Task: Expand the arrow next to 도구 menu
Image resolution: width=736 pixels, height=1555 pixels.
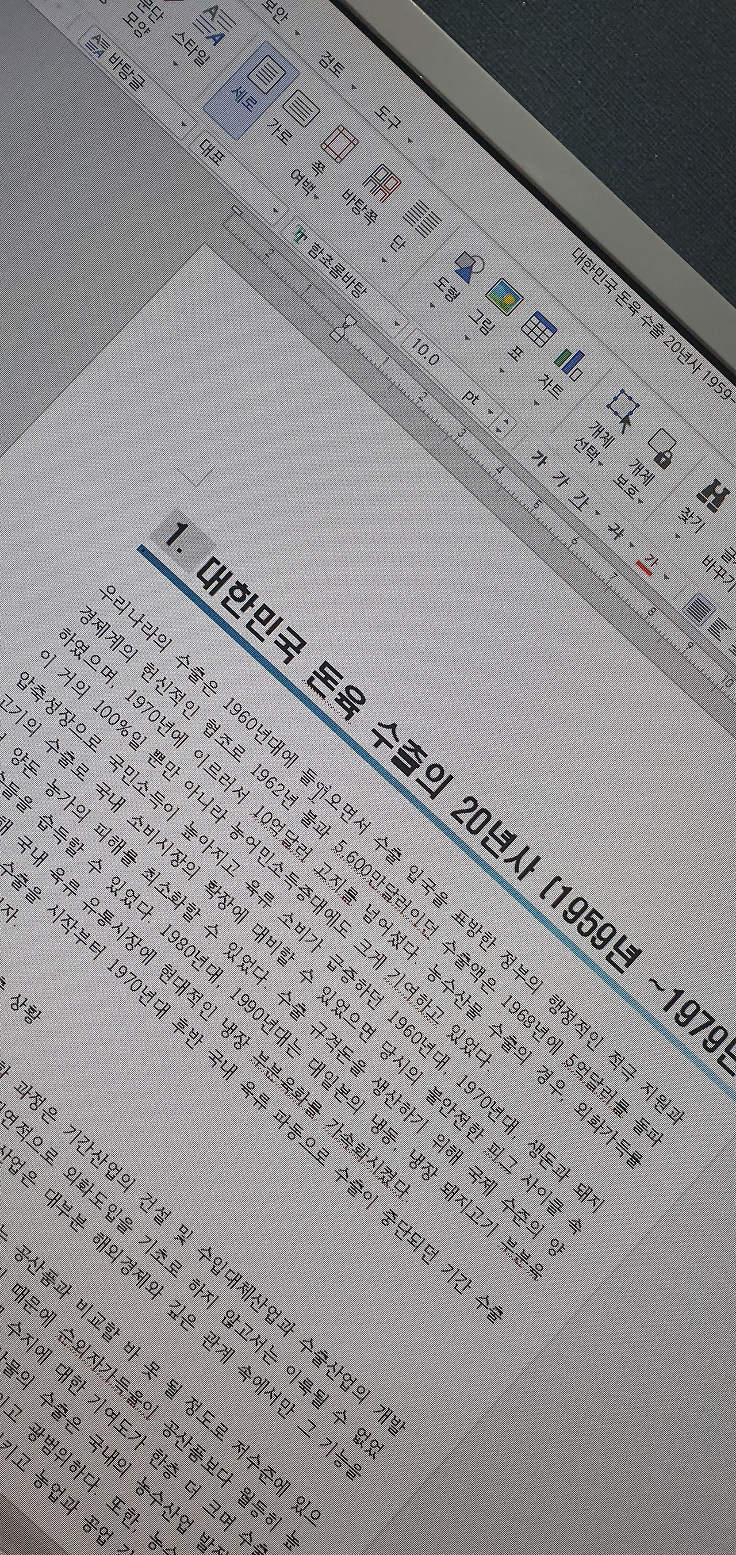Action: (x=410, y=141)
